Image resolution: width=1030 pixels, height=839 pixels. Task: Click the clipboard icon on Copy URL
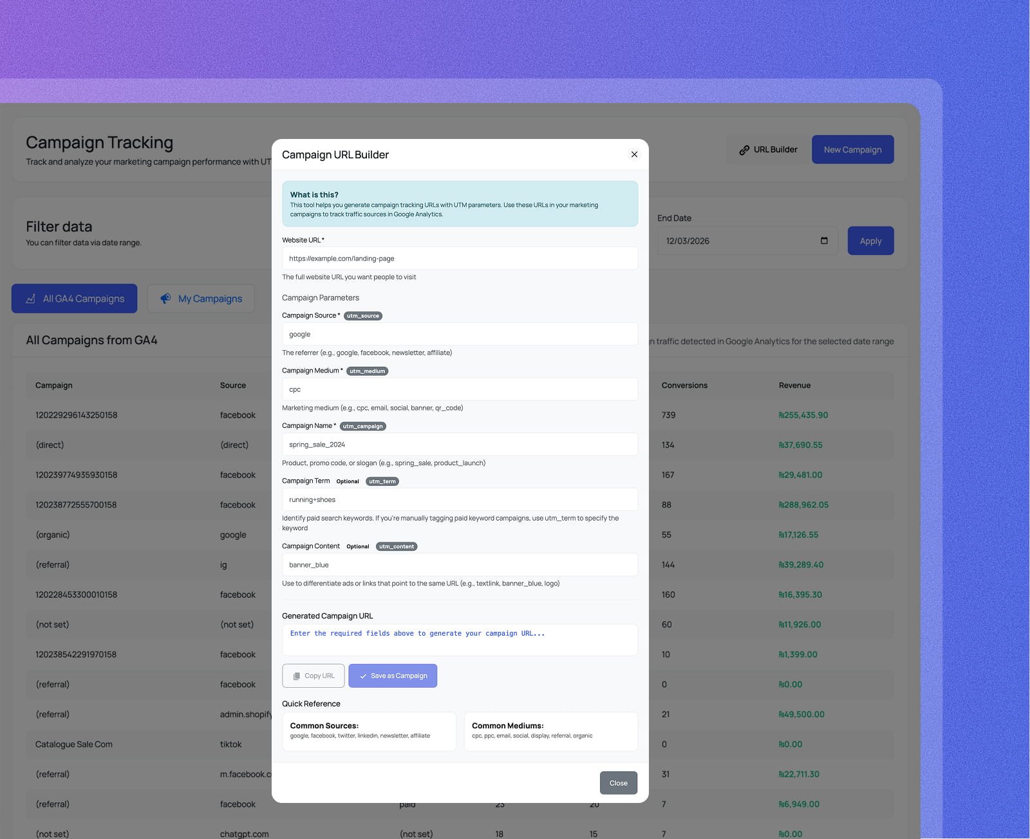297,676
